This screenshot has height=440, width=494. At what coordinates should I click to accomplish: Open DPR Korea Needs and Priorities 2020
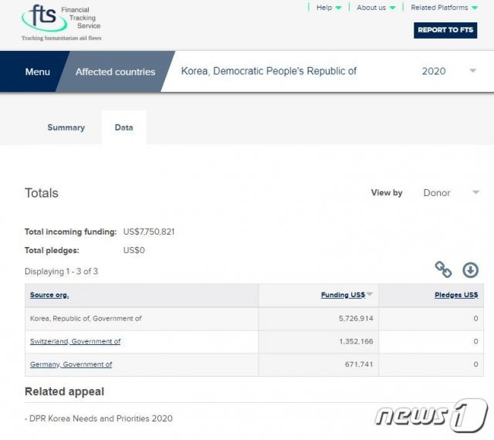[x=100, y=418]
